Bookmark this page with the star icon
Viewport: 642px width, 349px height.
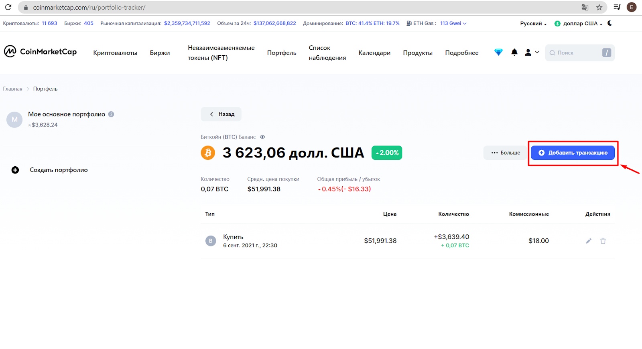coord(599,7)
